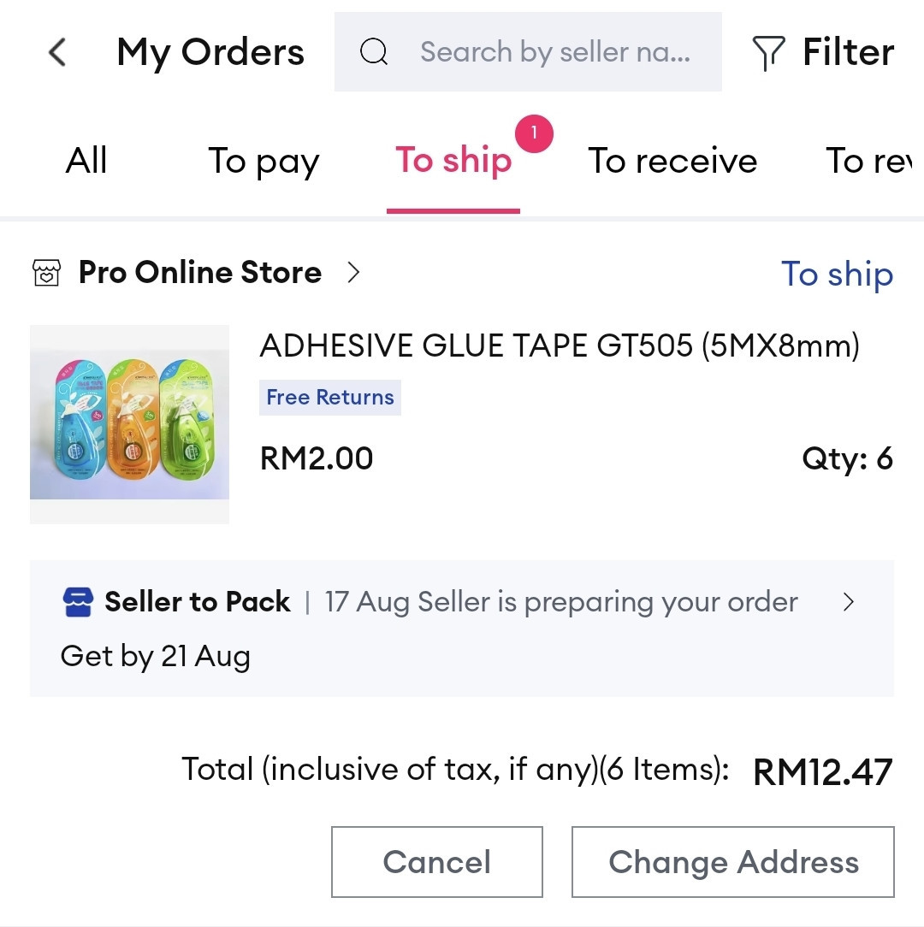Click the blue Seller to Pack store icon

click(78, 602)
